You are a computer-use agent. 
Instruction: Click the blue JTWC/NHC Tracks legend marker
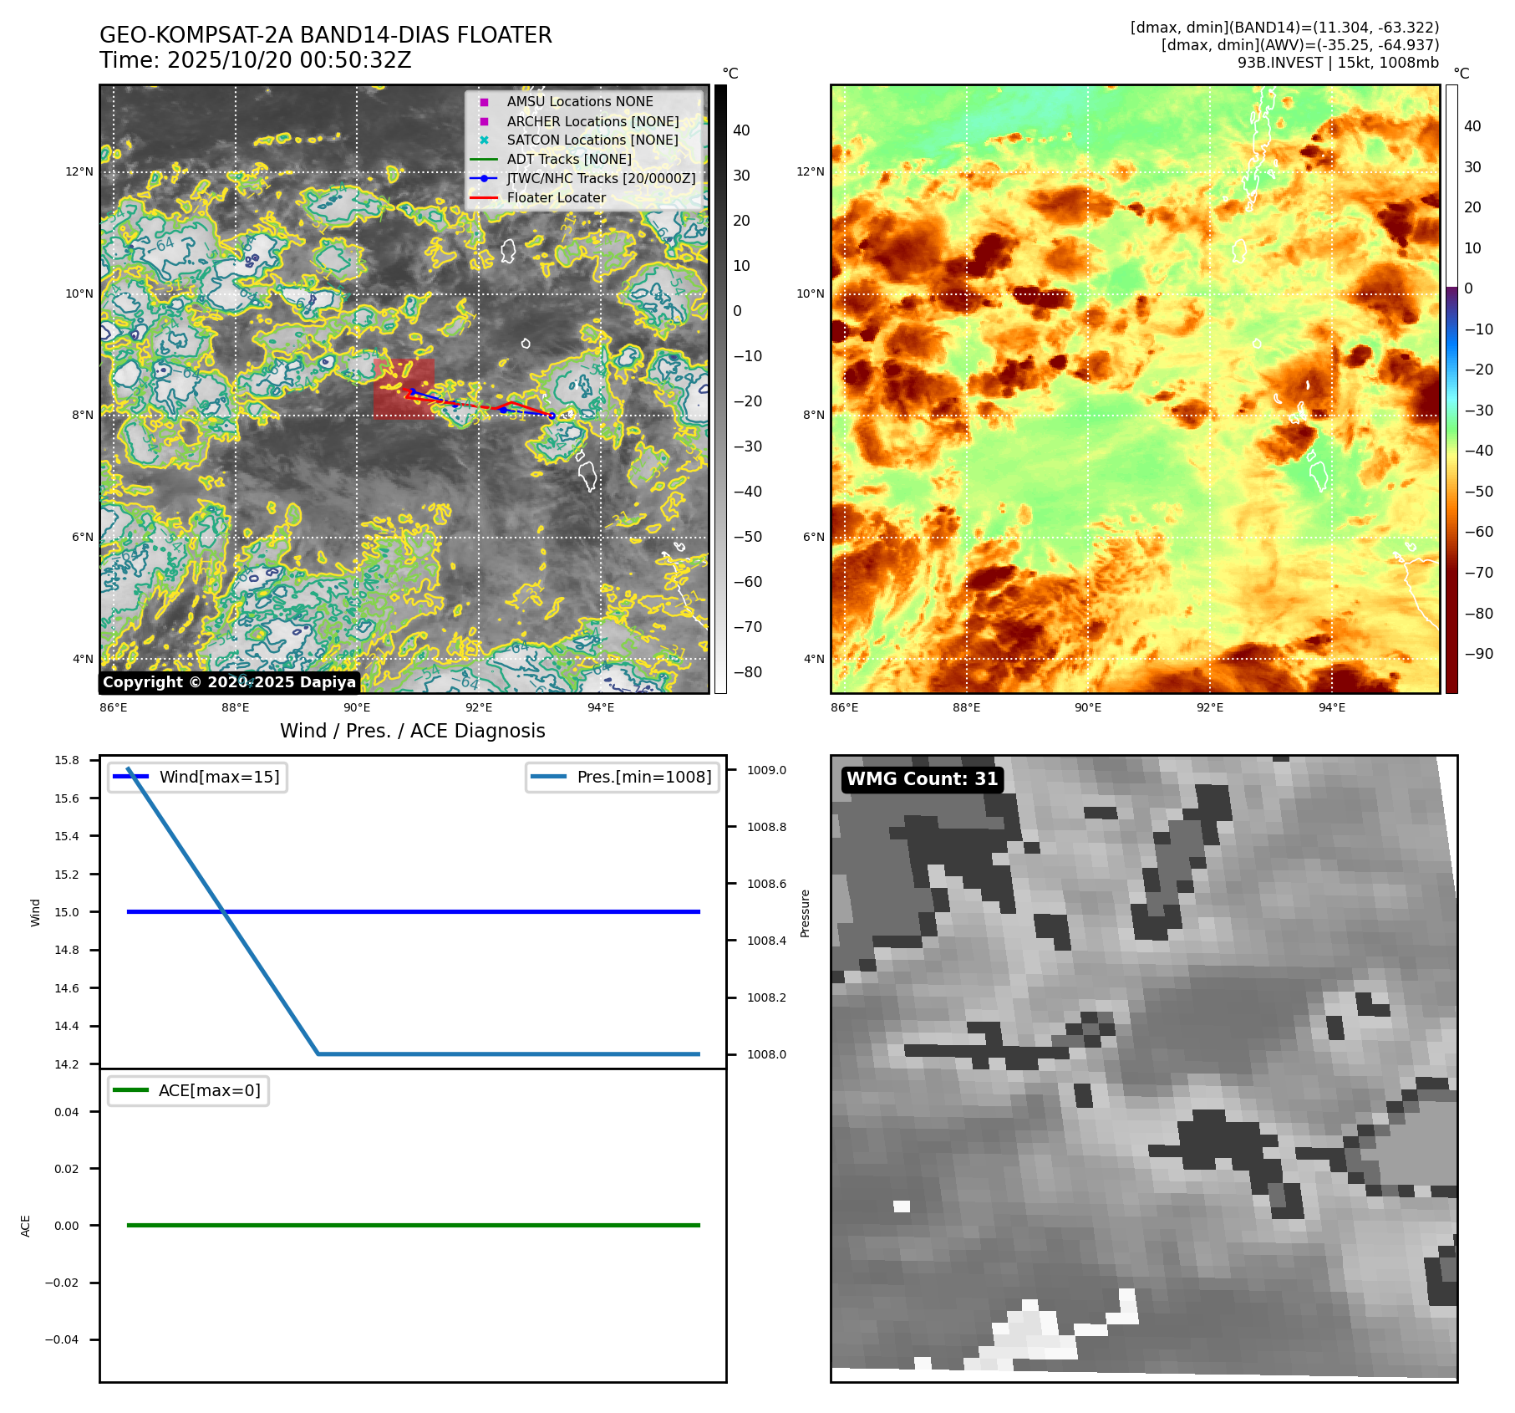click(x=484, y=179)
